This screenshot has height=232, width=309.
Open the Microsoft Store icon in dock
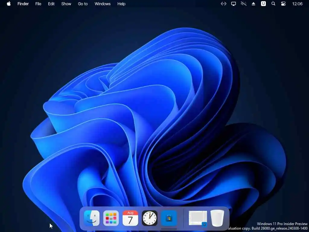[x=169, y=218]
